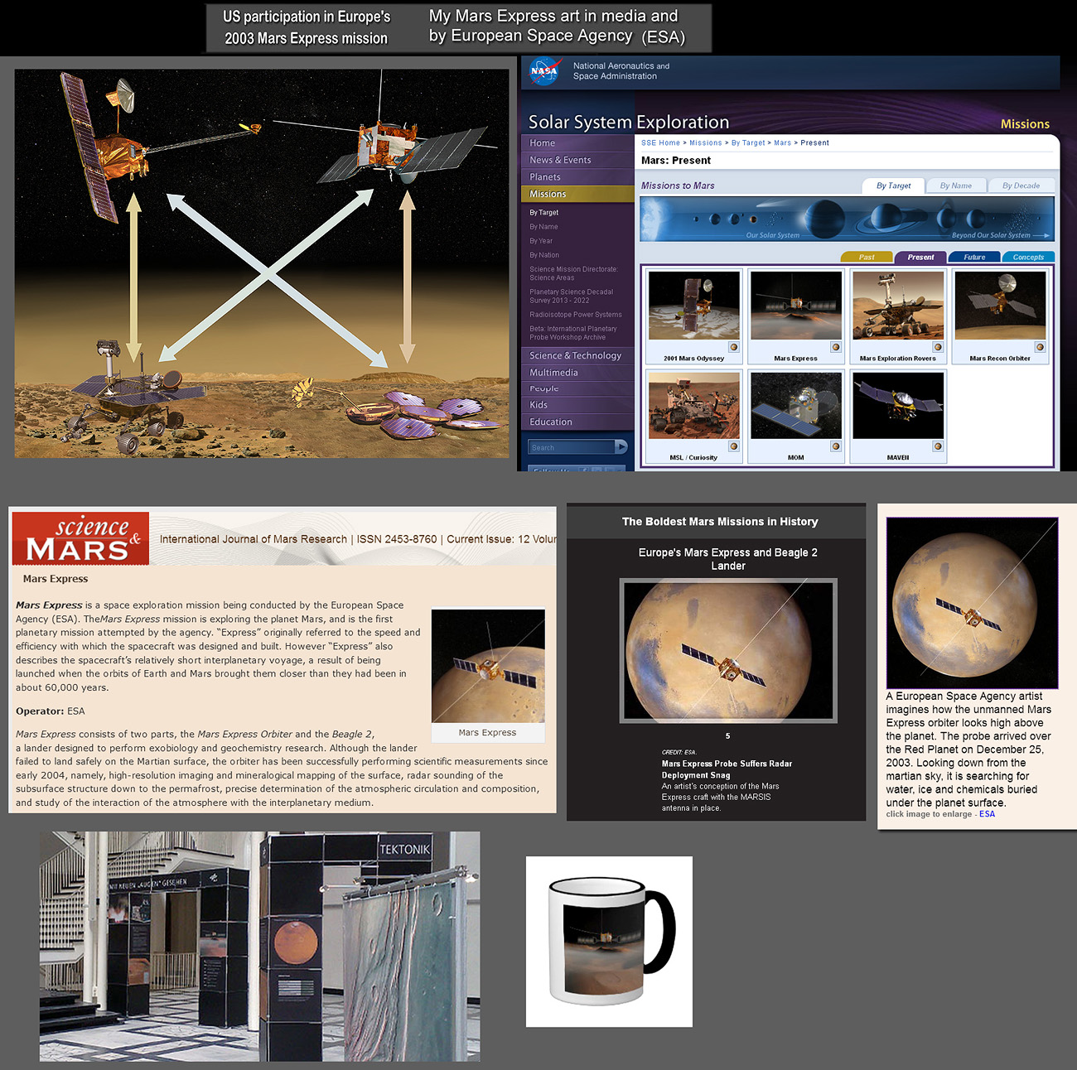This screenshot has height=1070, width=1077.
Task: Click planet icon under 2001 Mars Odyssey image
Action: point(733,347)
